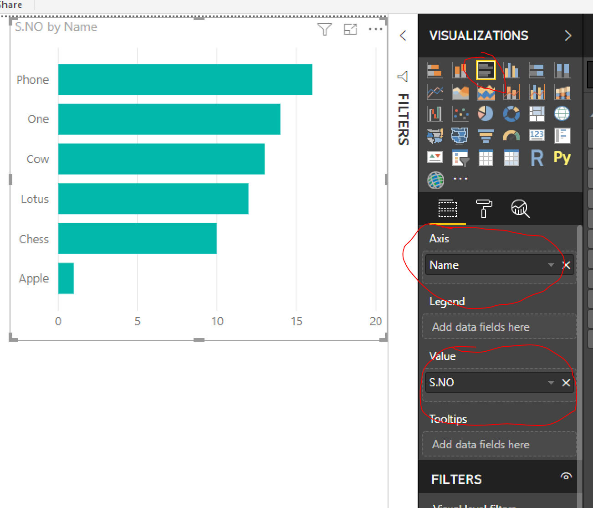This screenshot has width=593, height=508.
Task: Remove the Name field from Axis
Action: (x=566, y=265)
